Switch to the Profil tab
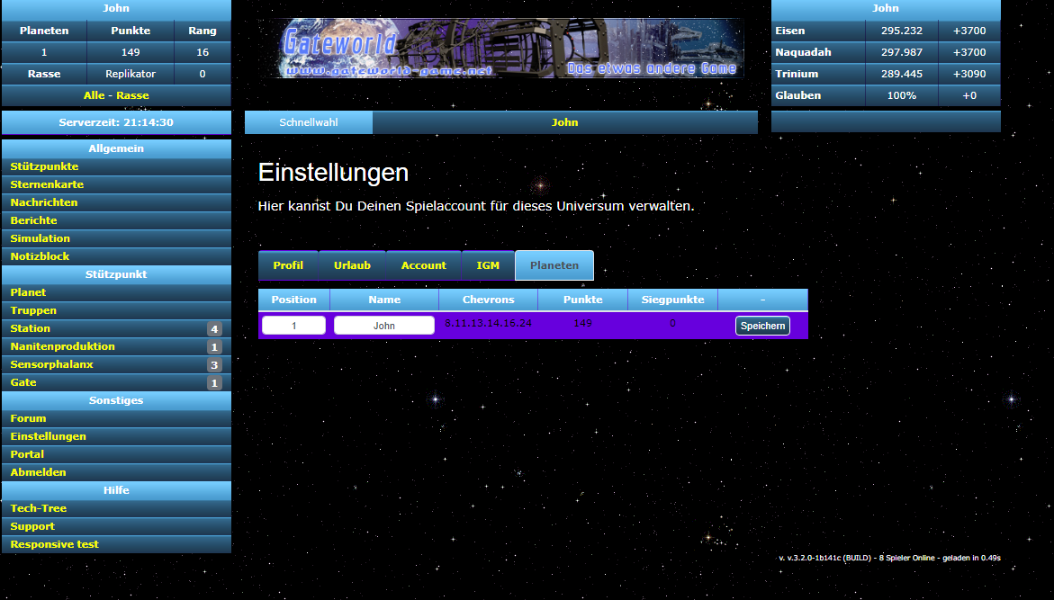This screenshot has height=600, width=1054. point(288,266)
